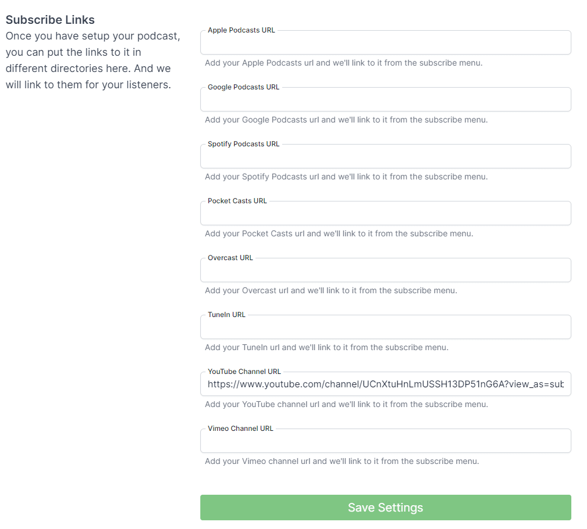
Task: Click the podcast setup description paragraph
Action: 93,60
